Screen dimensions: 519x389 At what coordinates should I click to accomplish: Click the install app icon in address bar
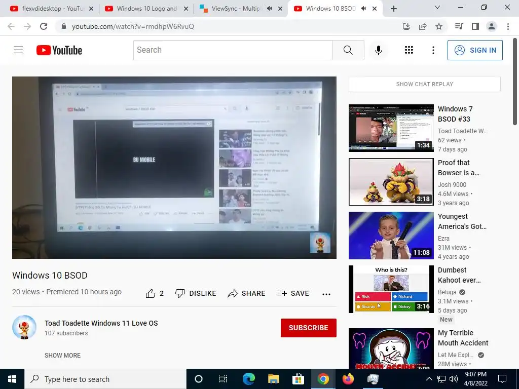point(406,26)
